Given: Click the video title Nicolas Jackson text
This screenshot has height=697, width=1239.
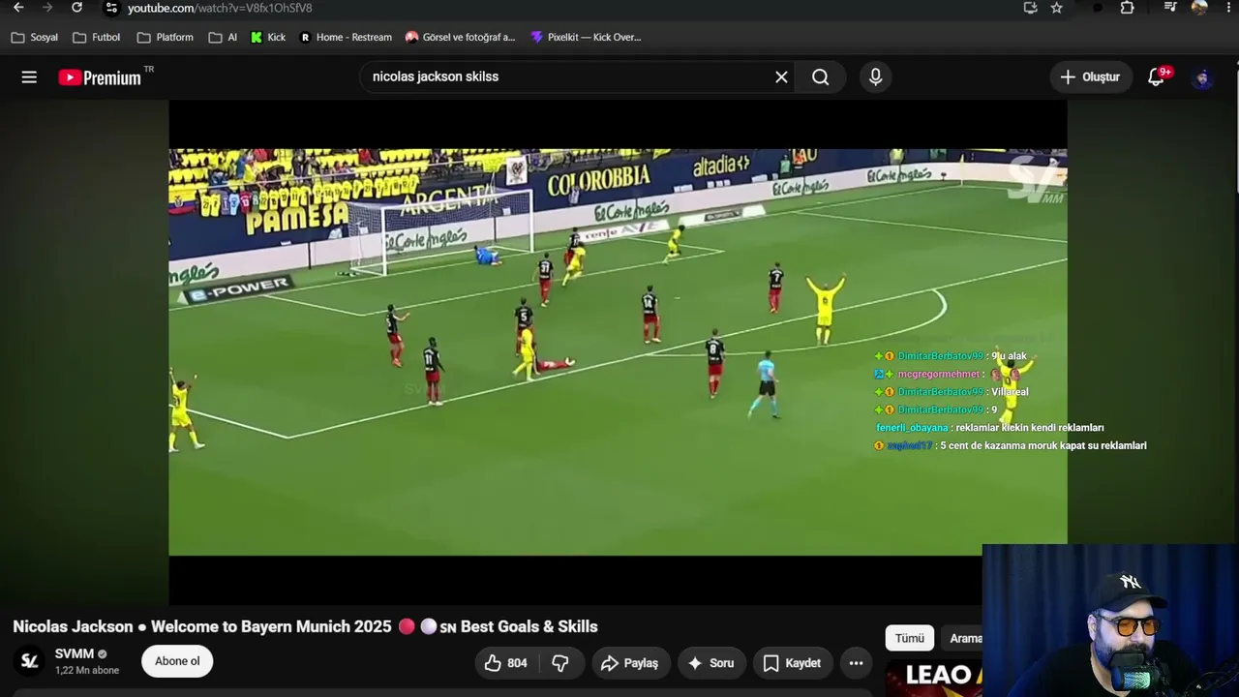Looking at the screenshot, I should pos(305,626).
